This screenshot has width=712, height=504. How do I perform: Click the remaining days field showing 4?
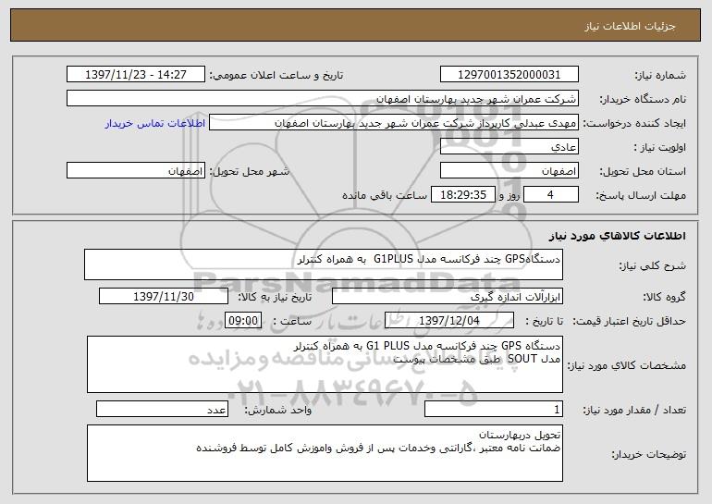point(551,195)
